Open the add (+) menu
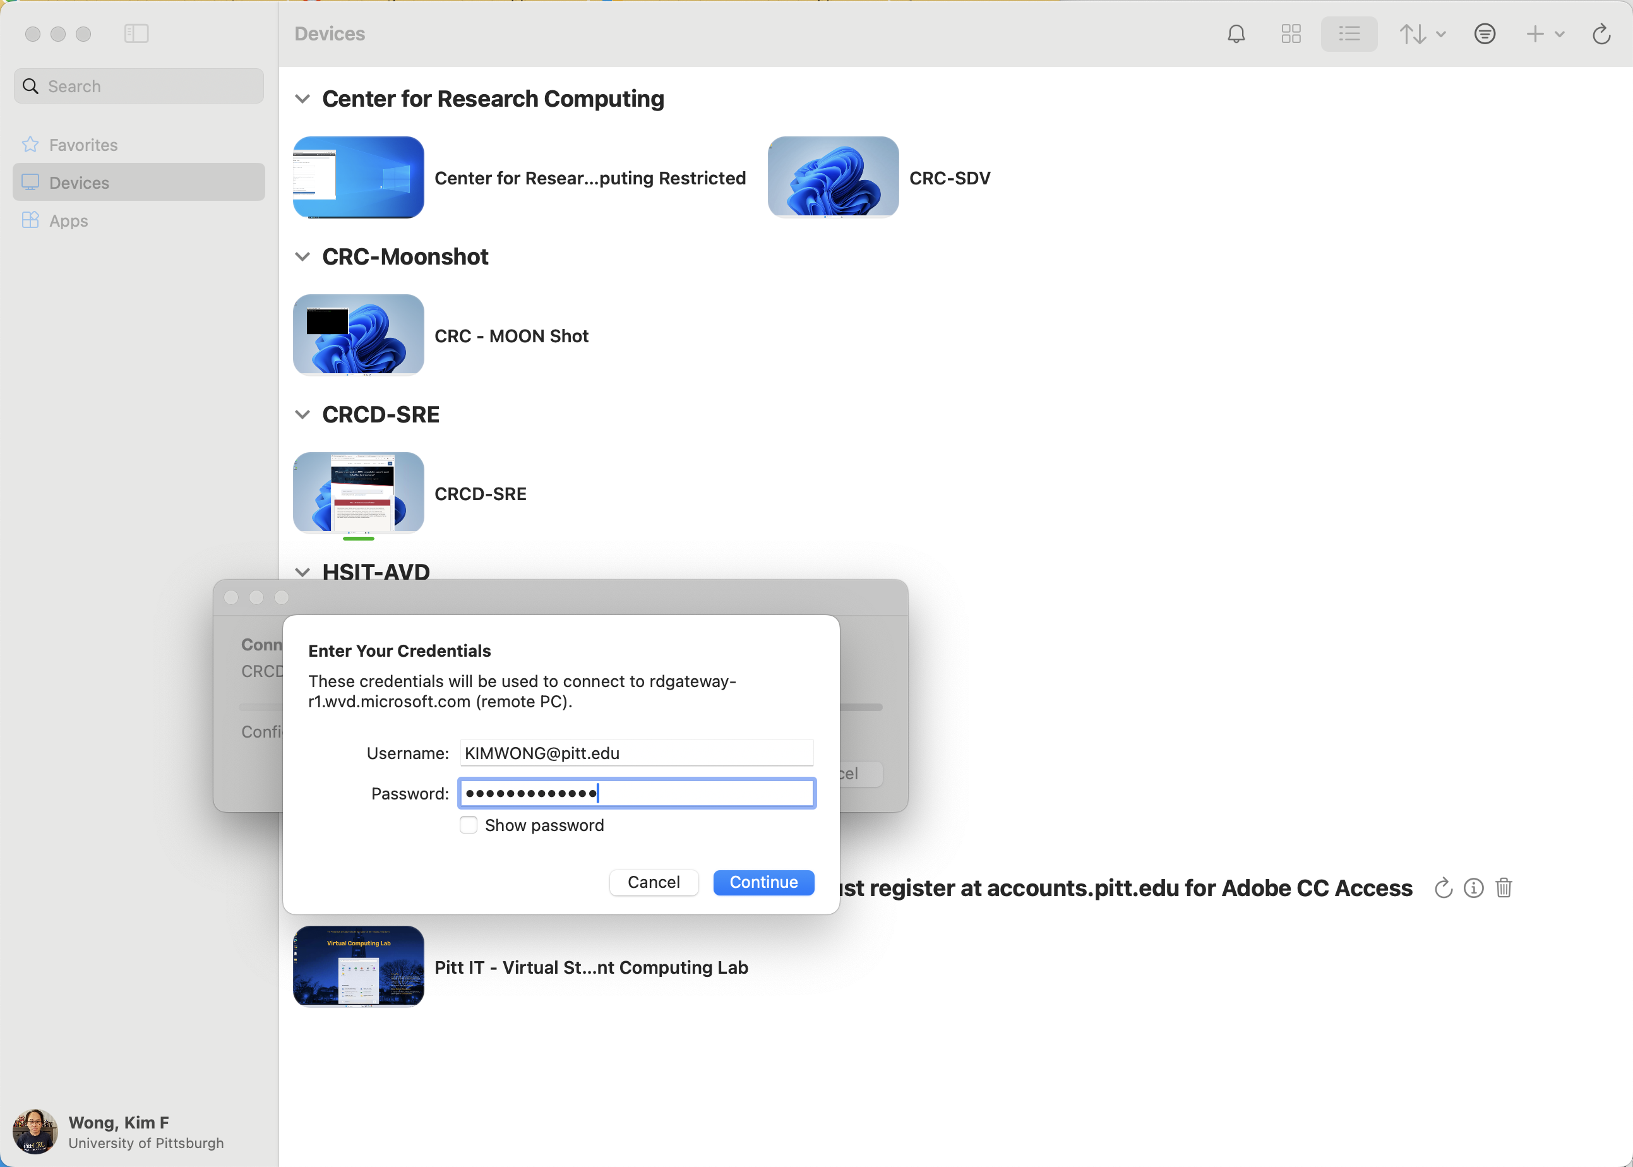1633x1167 pixels. (x=1545, y=33)
